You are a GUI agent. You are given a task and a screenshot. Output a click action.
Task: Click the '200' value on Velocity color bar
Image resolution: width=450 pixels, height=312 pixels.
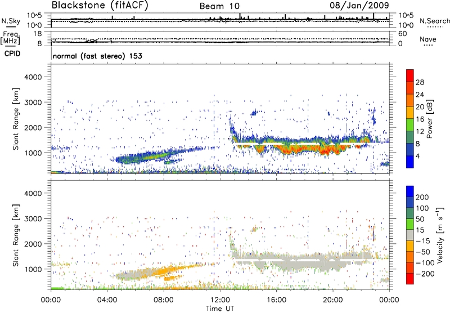(x=422, y=197)
